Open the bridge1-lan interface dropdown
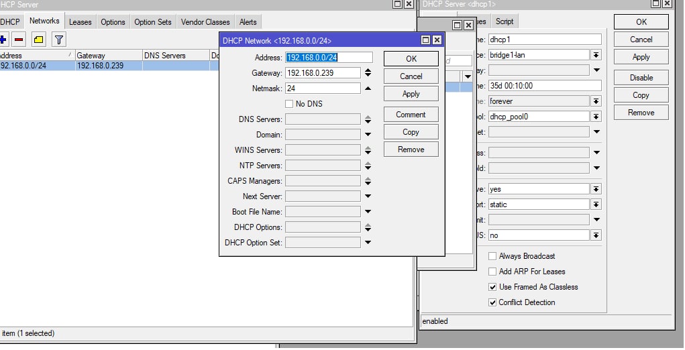Image resolution: width=685 pixels, height=350 pixels. click(596, 55)
